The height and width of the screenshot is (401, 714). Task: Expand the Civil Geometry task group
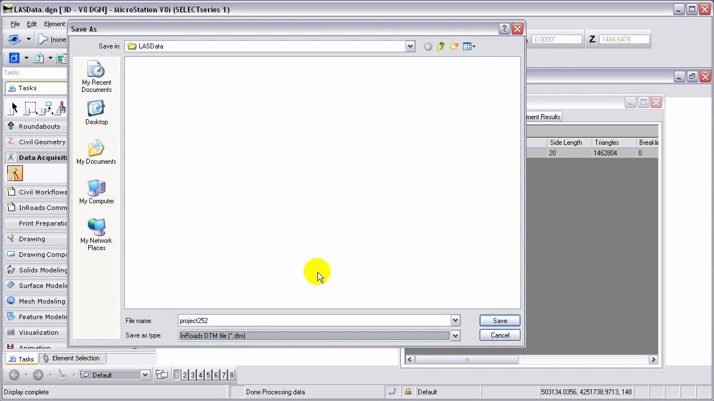click(x=35, y=142)
